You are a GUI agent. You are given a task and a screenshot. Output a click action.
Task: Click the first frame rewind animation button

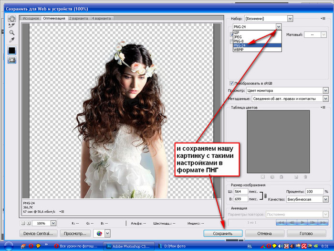pyautogui.click(x=281, y=222)
